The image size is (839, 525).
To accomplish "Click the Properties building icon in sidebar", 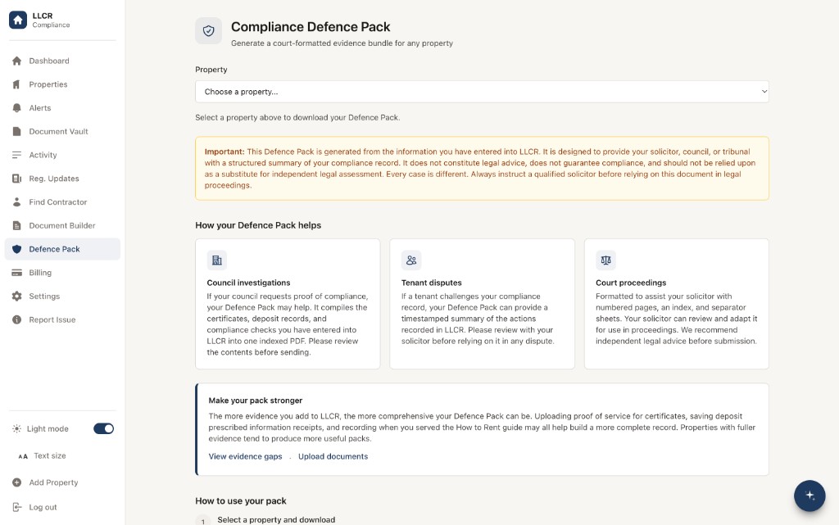I will coord(16,84).
